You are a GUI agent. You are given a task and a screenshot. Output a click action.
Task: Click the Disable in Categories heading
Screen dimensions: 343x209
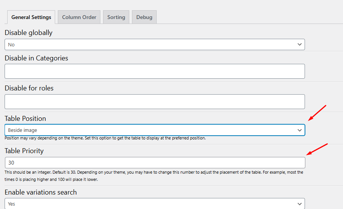pyautogui.click(x=36, y=58)
